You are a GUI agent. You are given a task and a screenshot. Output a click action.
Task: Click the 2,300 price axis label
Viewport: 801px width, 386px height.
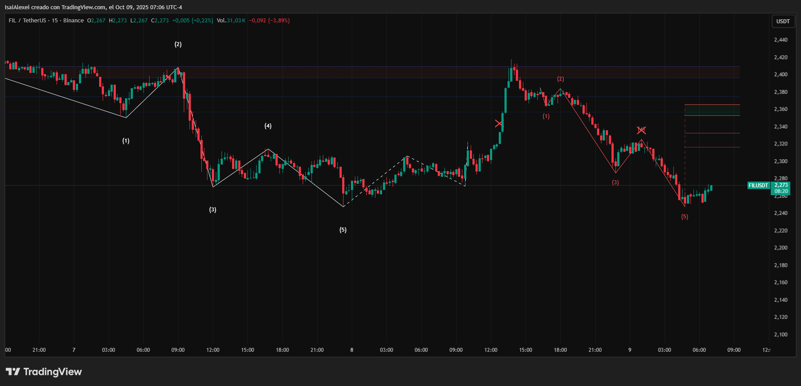781,161
